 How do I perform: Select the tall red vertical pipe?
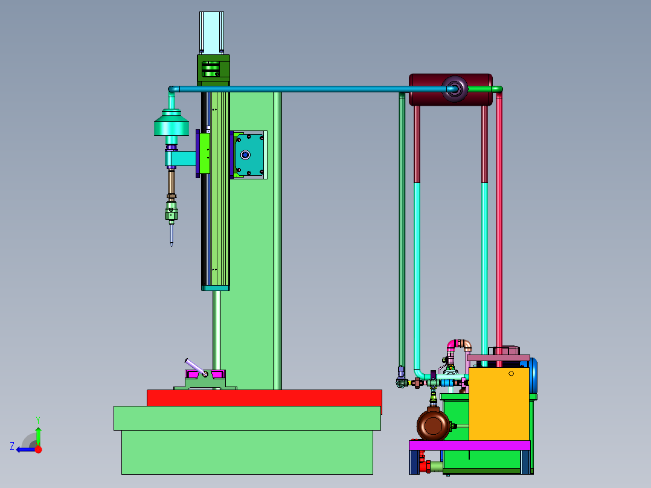pos(499,228)
